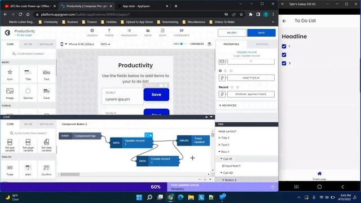
Task: Pick the Set app variable flow function
Action: 10,145
